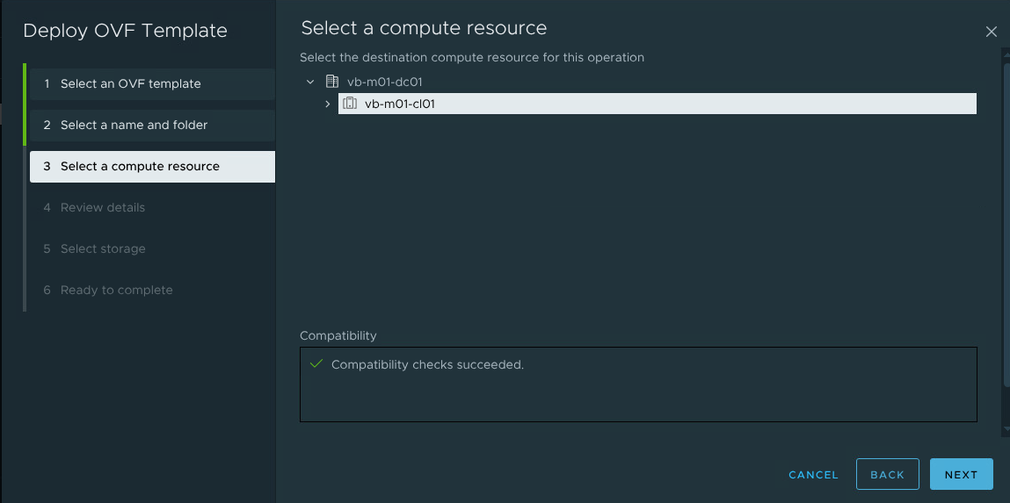Open step 3 Select a compute resource
Viewport: 1010px width, 503px height.
[152, 167]
